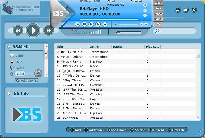This screenshot has height=138, width=205.
Task: Skip to next track icon
Action: click(x=98, y=24)
